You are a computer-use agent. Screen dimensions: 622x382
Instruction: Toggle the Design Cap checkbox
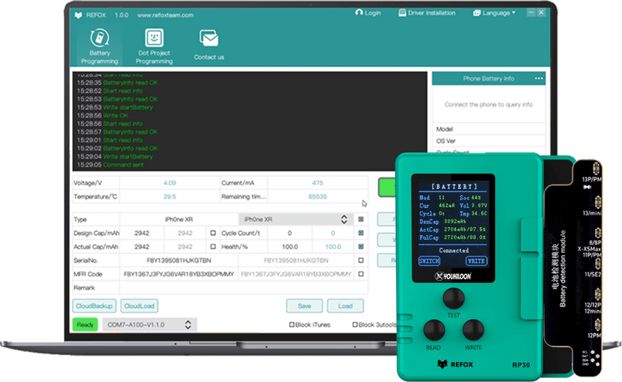click(213, 233)
